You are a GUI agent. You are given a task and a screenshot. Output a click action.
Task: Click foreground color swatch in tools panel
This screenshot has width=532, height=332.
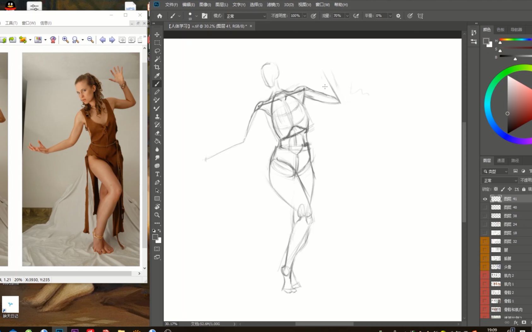(x=155, y=237)
